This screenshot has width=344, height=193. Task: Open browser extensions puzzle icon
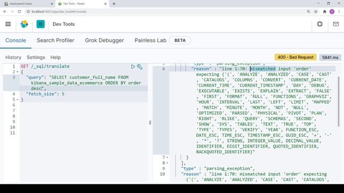325,12
